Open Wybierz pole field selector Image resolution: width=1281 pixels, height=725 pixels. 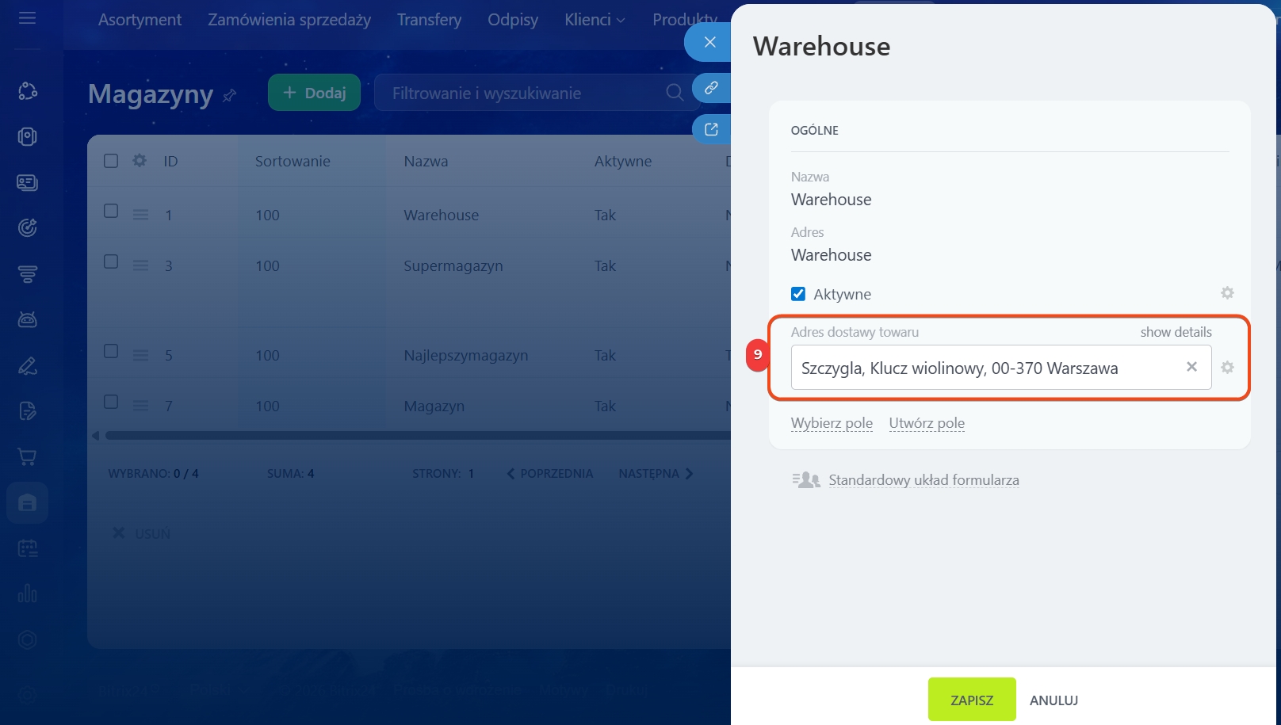click(832, 423)
